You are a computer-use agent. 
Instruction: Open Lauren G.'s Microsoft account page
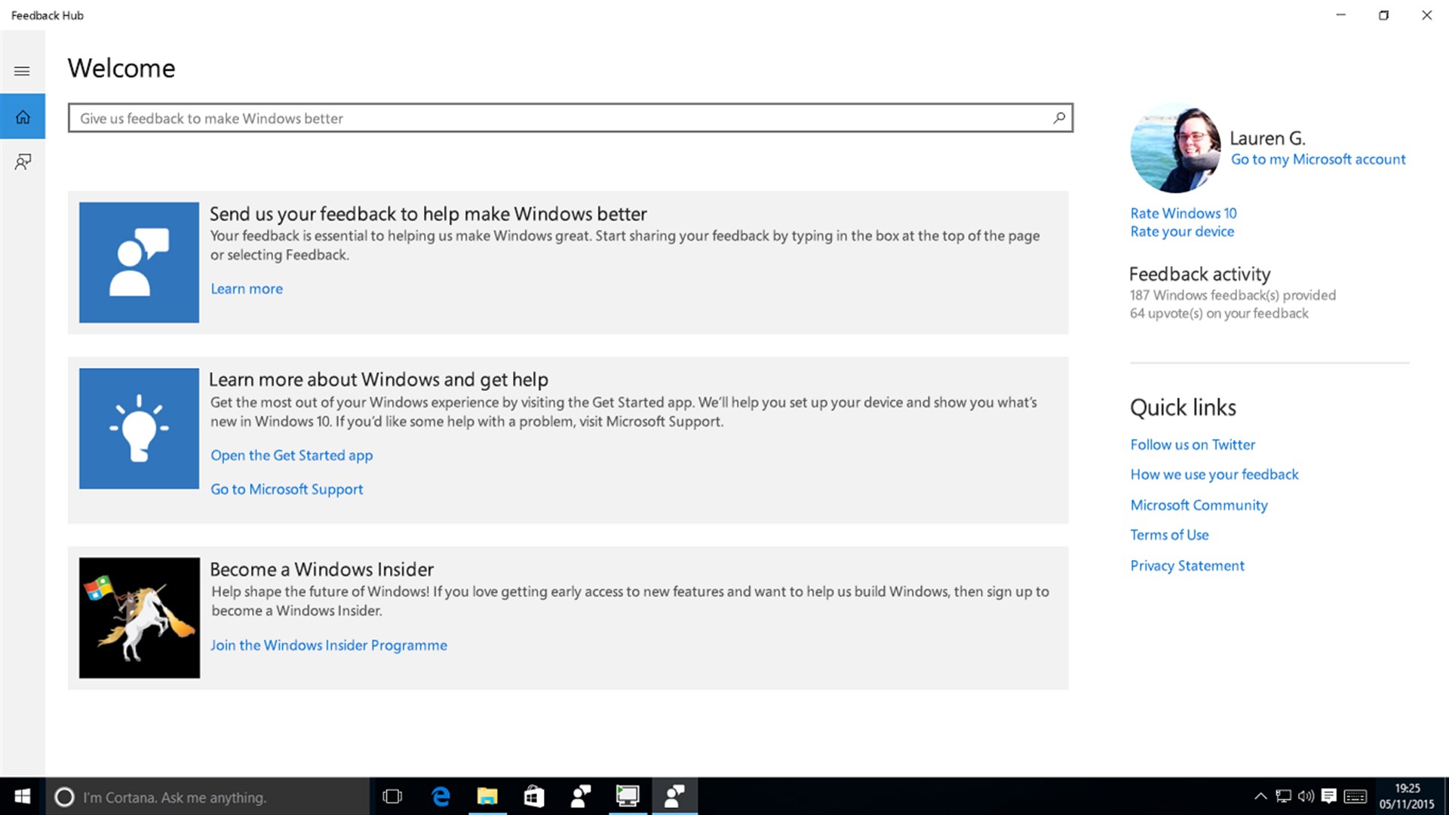click(1319, 158)
